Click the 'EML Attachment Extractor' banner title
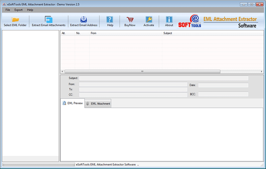266x169 pixels. pyautogui.click(x=230, y=19)
